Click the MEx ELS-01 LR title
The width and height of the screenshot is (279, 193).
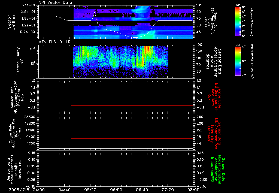pos(55,42)
